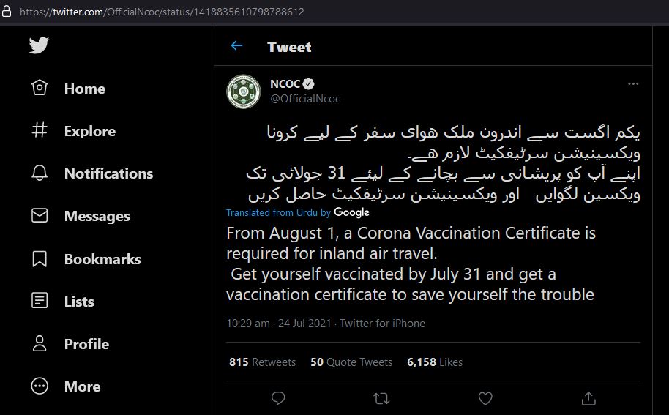Reply to the NCOC tweet
669x415 pixels.
278,398
